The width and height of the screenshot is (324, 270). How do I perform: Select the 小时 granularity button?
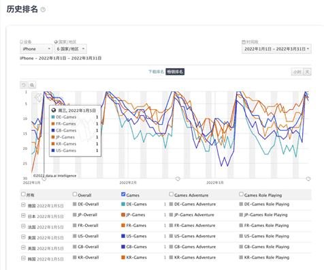tap(297, 72)
